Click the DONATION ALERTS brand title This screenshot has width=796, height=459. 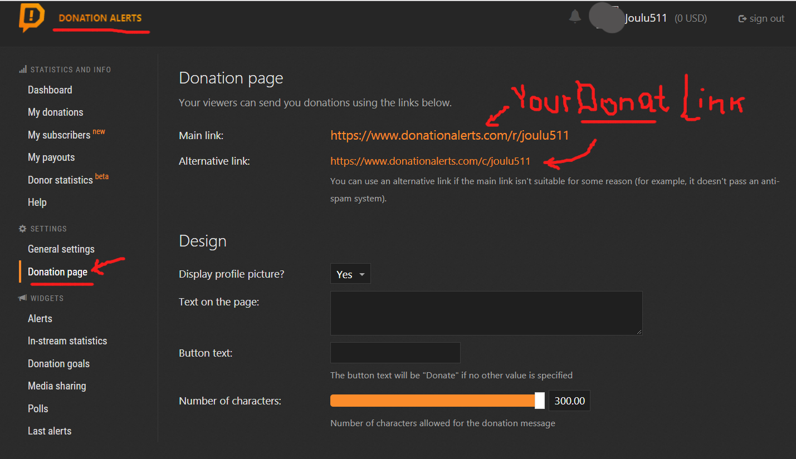coord(100,18)
